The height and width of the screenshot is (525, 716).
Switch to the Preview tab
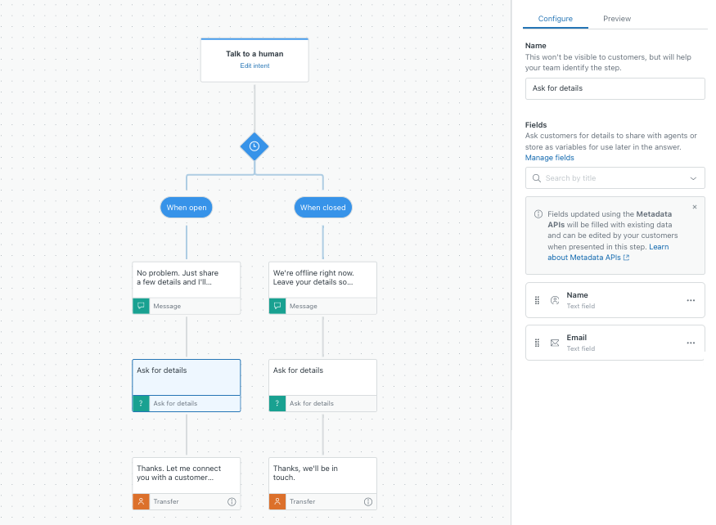617,19
